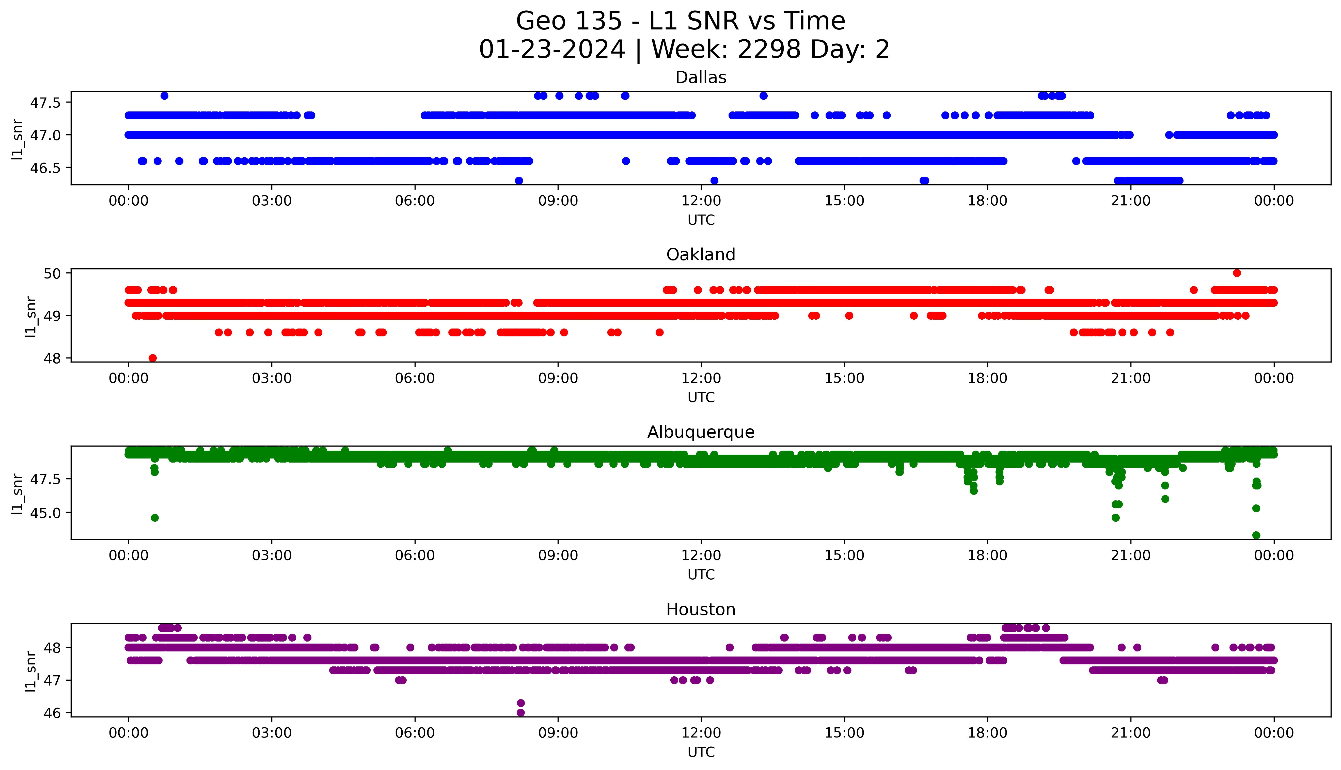Click the '12:00' x-tick on the Houston plot

coord(701,733)
